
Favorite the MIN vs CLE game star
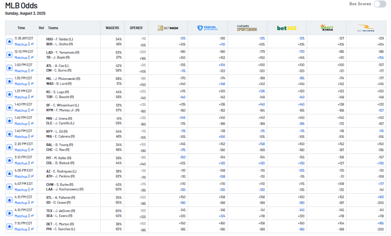click(x=9, y=121)
